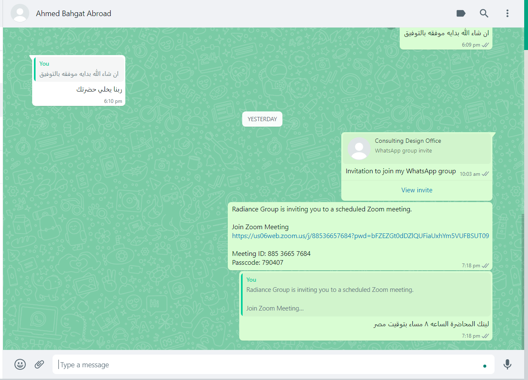Click inside Type a message field

pos(273,365)
